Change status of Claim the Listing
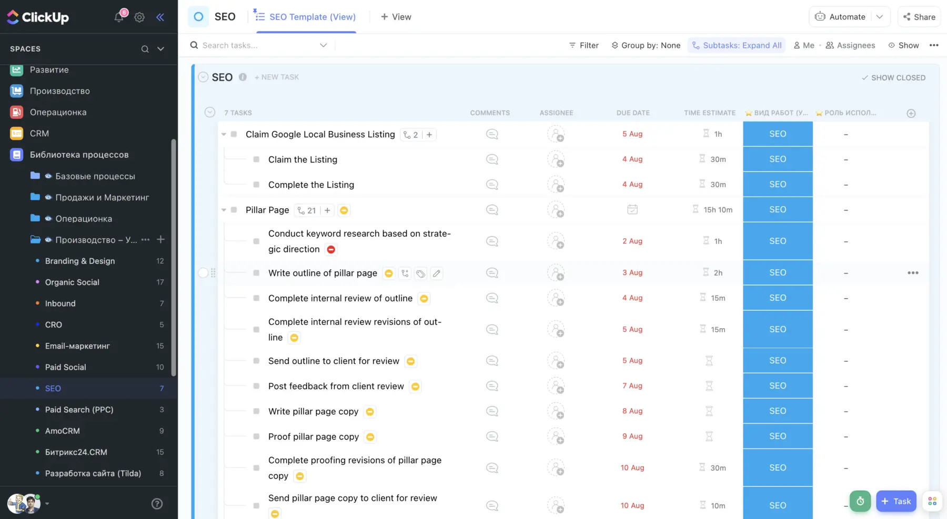The height and width of the screenshot is (519, 947). pyautogui.click(x=256, y=159)
